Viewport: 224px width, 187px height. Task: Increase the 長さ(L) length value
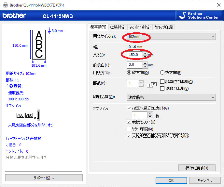145,54
